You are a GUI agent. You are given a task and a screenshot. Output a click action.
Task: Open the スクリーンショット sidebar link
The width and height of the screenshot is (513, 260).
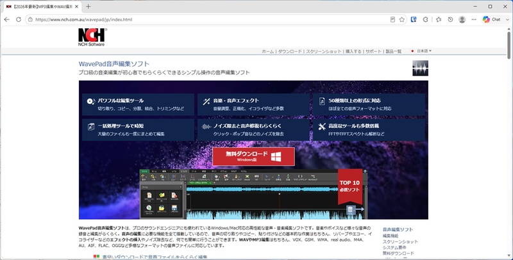(400, 241)
